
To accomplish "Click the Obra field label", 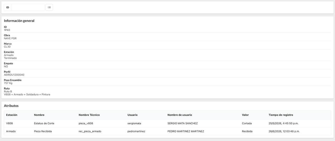I will tap(7, 35).
